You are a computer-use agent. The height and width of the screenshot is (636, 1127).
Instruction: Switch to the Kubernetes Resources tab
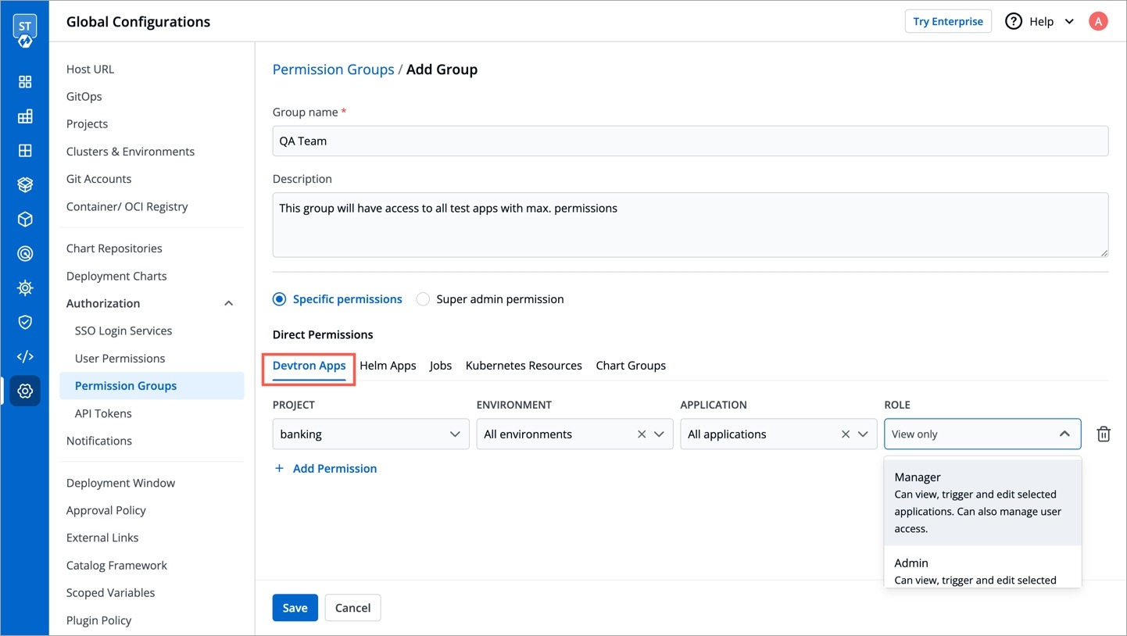click(x=524, y=366)
